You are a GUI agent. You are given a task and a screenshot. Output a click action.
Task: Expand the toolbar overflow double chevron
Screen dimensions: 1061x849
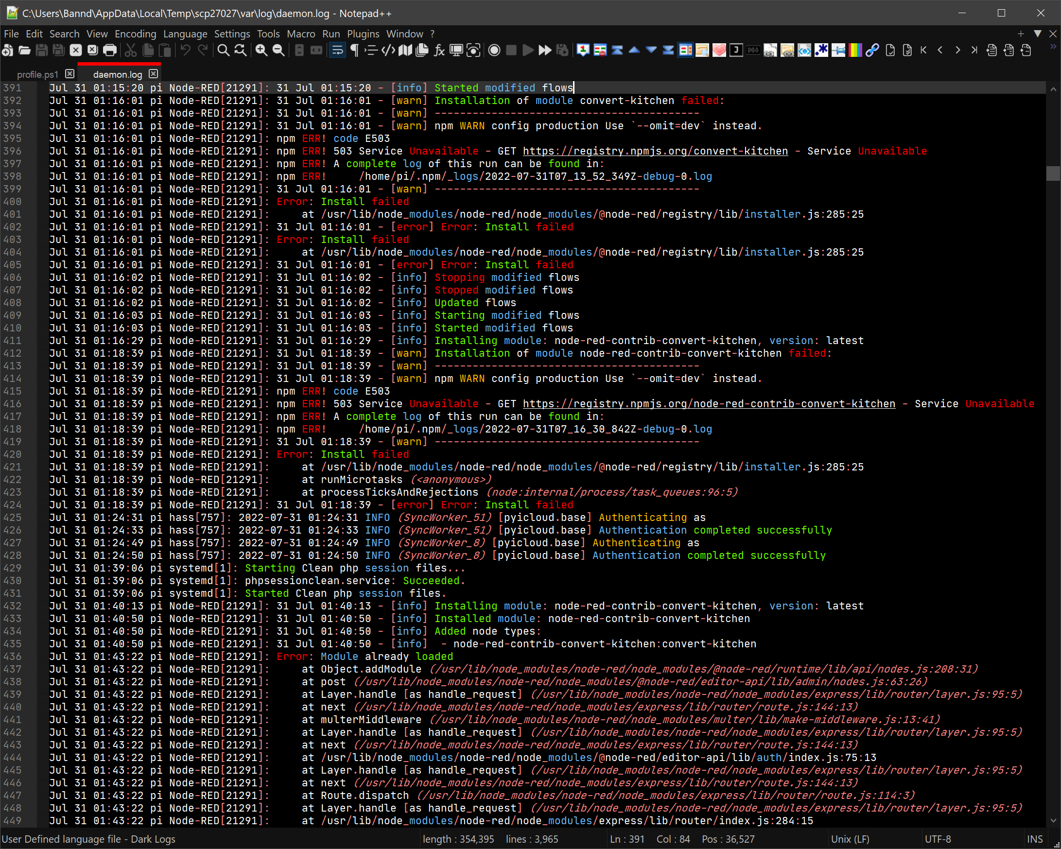pos(1053,47)
